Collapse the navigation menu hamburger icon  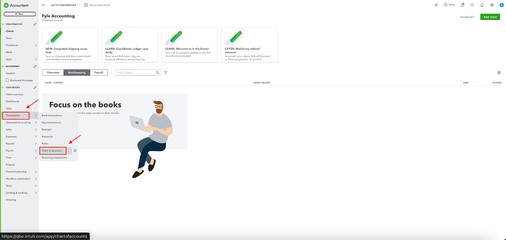(x=44, y=5)
